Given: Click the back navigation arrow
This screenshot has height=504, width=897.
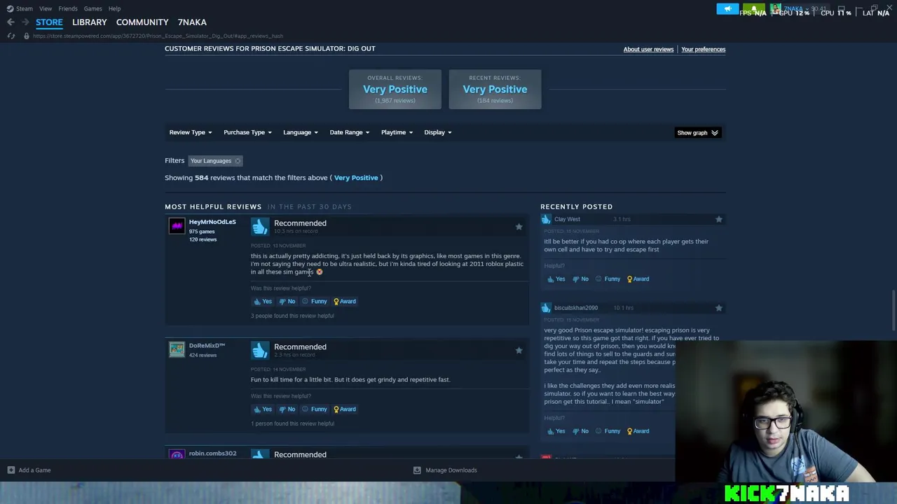Looking at the screenshot, I should 11,22.
